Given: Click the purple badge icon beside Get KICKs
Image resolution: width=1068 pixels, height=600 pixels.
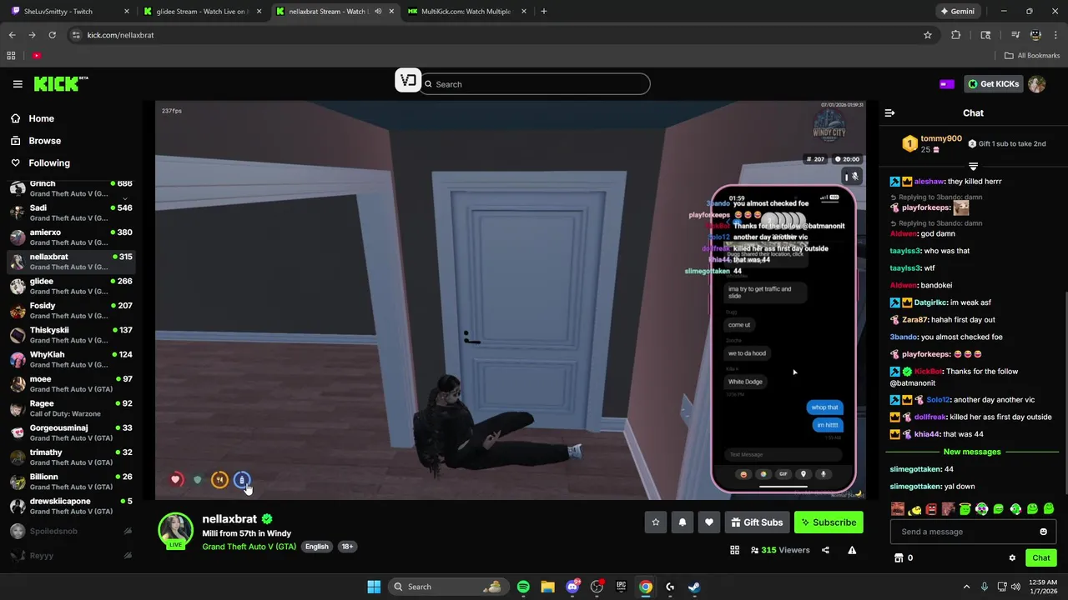Looking at the screenshot, I should [x=947, y=84].
